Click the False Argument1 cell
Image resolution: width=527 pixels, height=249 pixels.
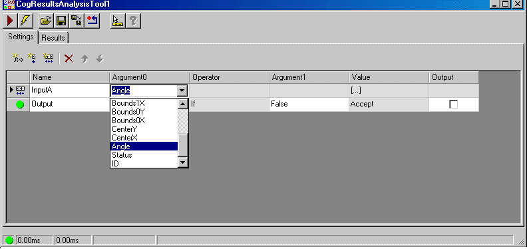coord(309,105)
